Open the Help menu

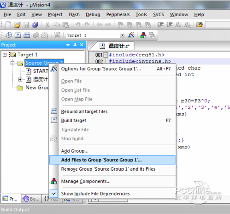tap(199, 15)
